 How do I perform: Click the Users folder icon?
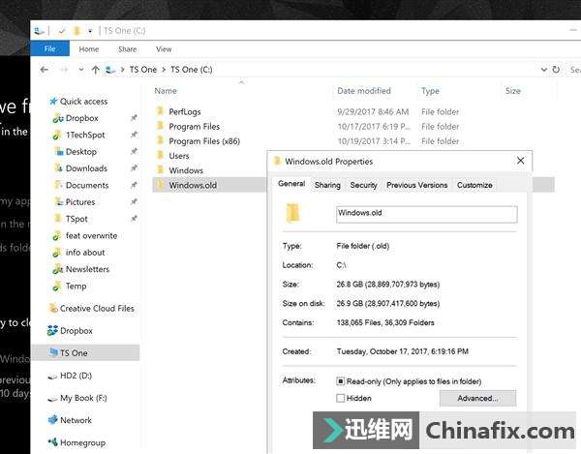pos(160,155)
